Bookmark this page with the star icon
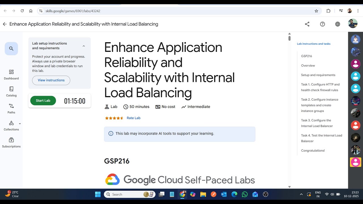Viewport: 363px width, 204px height. coord(316,11)
